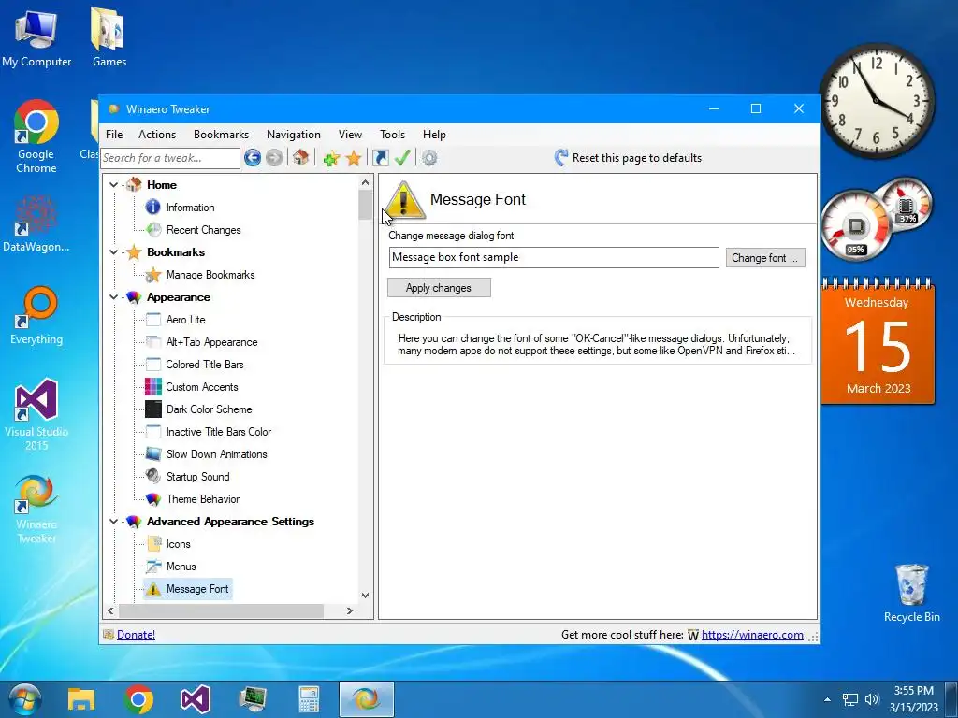Screen dimensions: 958x718
Task: Open Colored Title Bars tweak
Action: point(205,365)
